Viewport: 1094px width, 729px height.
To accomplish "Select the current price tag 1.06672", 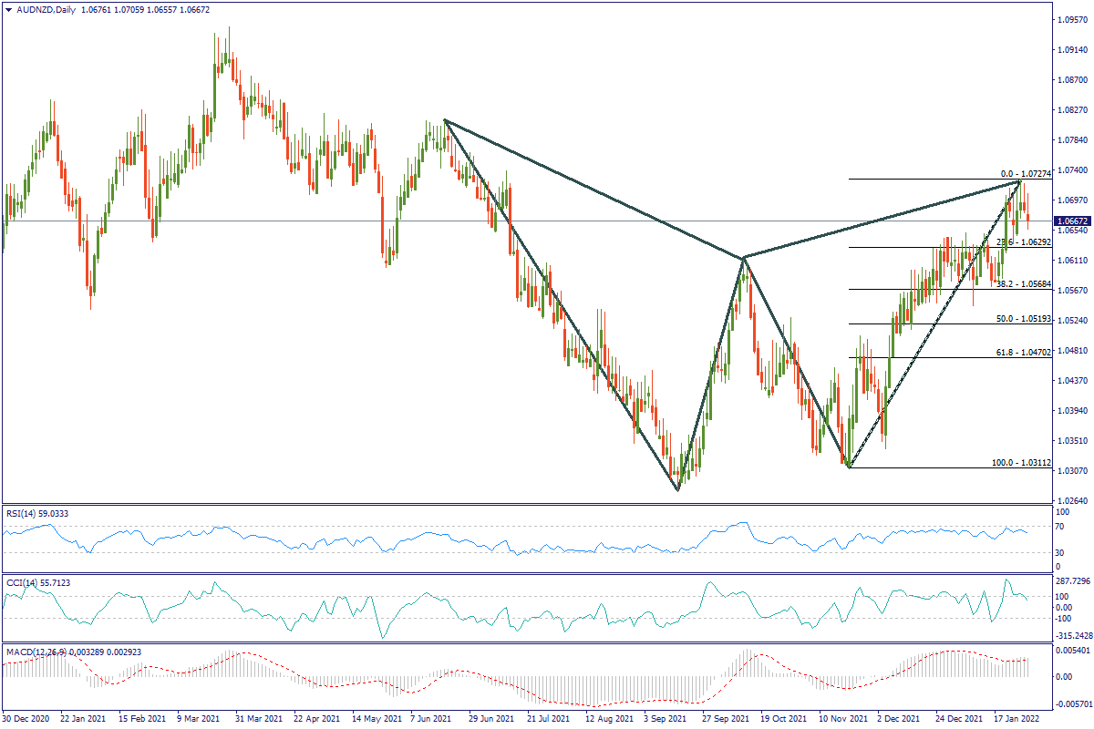I will [x=1068, y=221].
